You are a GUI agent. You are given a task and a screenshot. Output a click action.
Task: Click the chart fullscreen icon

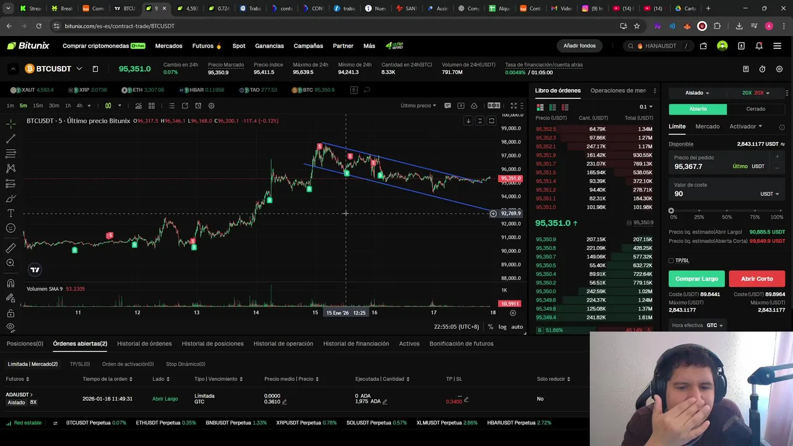[x=514, y=106]
